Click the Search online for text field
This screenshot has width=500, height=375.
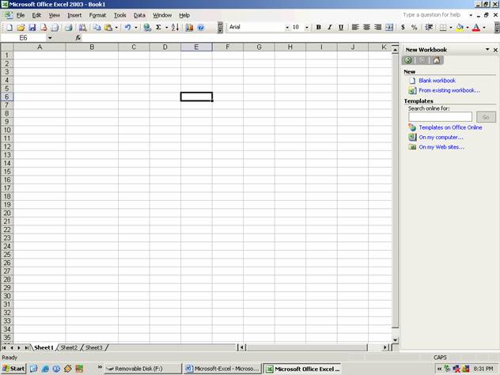pos(440,117)
